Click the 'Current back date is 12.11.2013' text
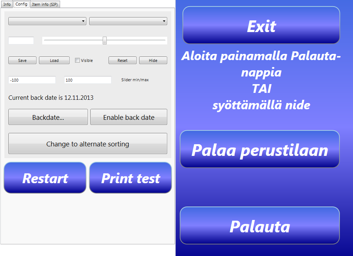 pyautogui.click(x=51, y=98)
